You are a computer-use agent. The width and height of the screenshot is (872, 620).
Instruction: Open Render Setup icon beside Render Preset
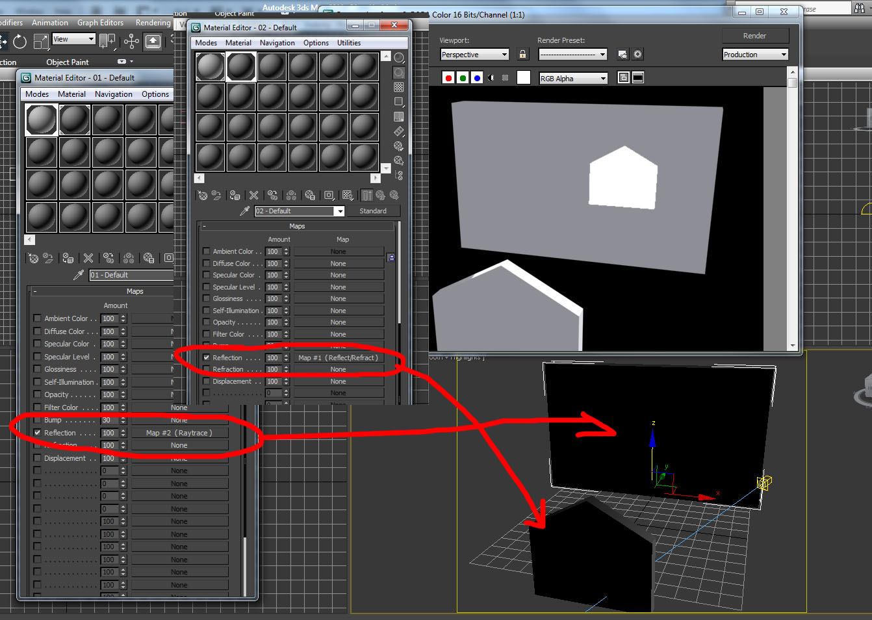tap(622, 55)
